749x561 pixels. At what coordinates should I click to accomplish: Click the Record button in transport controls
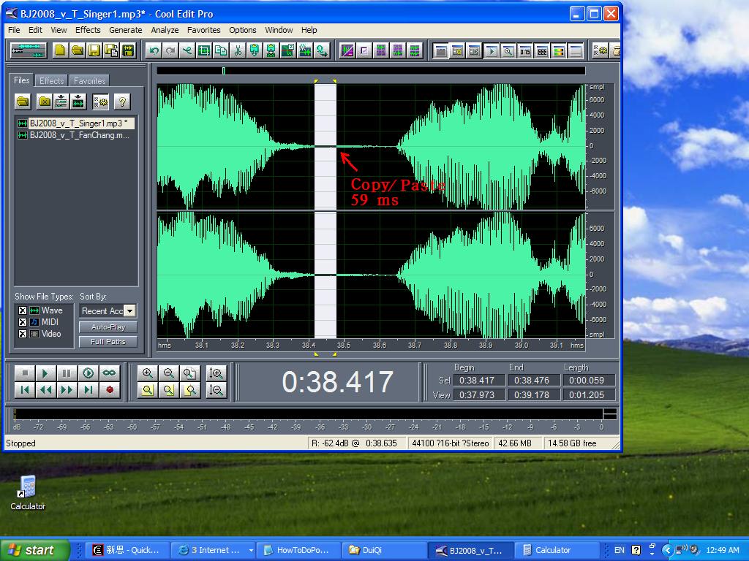(x=110, y=390)
